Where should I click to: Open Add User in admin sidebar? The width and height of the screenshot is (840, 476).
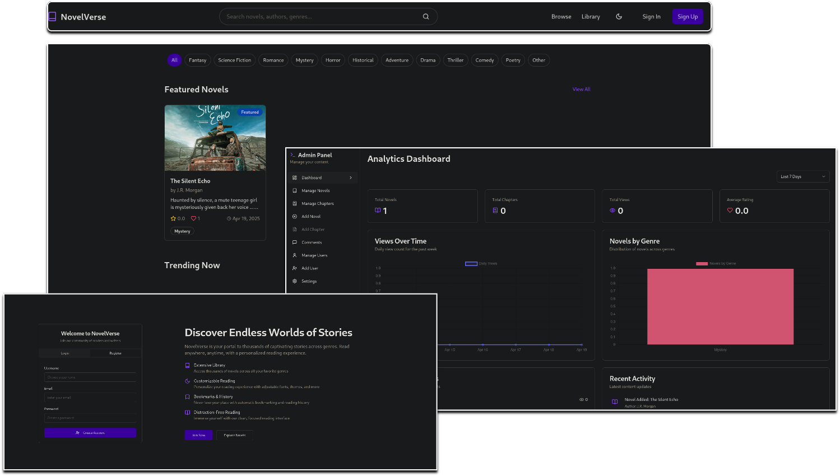pos(309,268)
